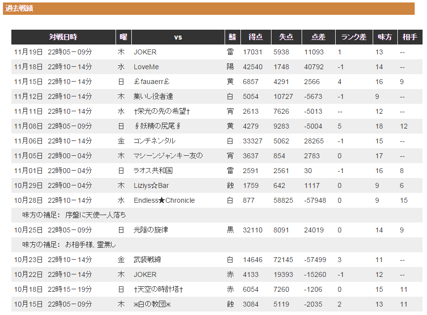Image resolution: width=427 pixels, height=315 pixels.
Task: Select opponent Endless★Chronicle
Action: 164,200
